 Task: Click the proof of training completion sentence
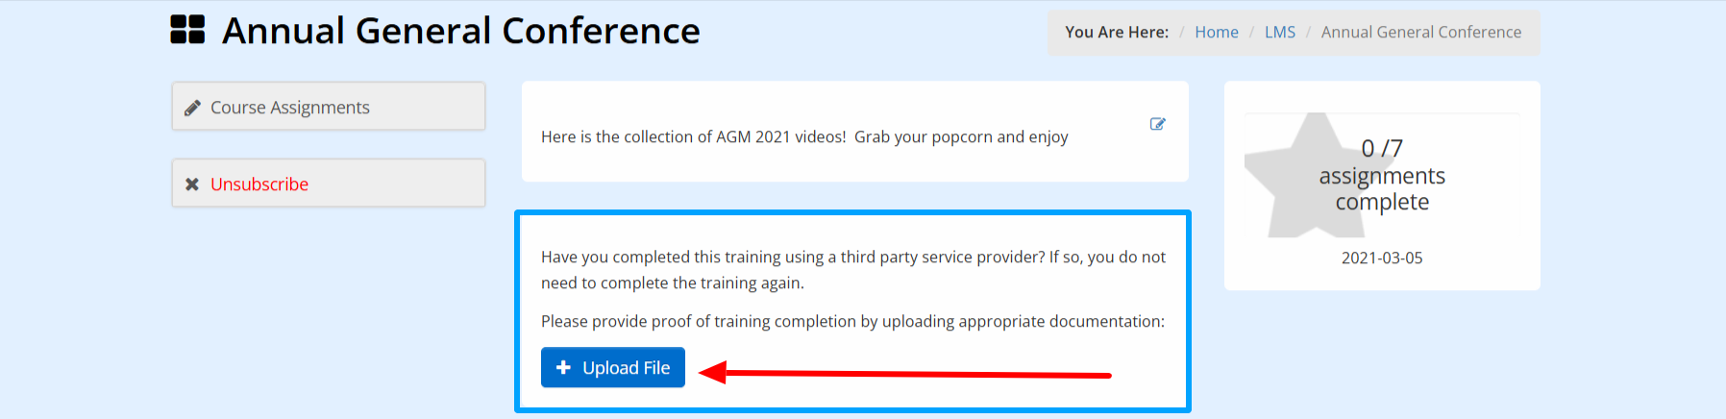point(852,321)
